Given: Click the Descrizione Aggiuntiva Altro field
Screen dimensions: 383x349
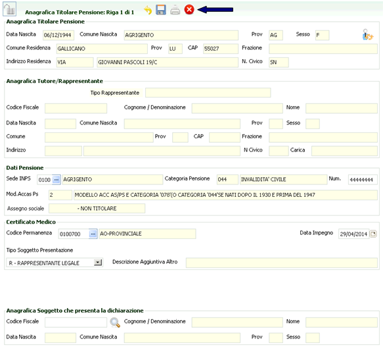Looking at the screenshot, I should pyautogui.click(x=282, y=263).
